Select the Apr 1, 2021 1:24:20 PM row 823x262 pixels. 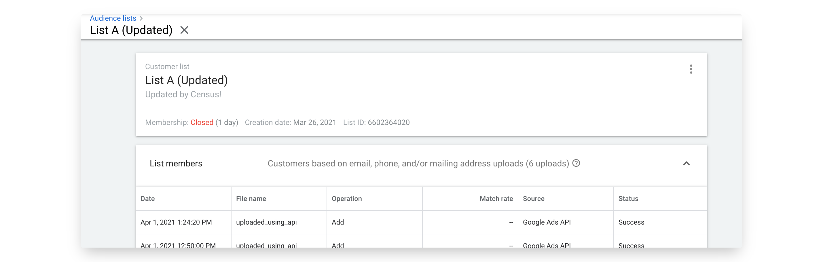[x=176, y=222]
